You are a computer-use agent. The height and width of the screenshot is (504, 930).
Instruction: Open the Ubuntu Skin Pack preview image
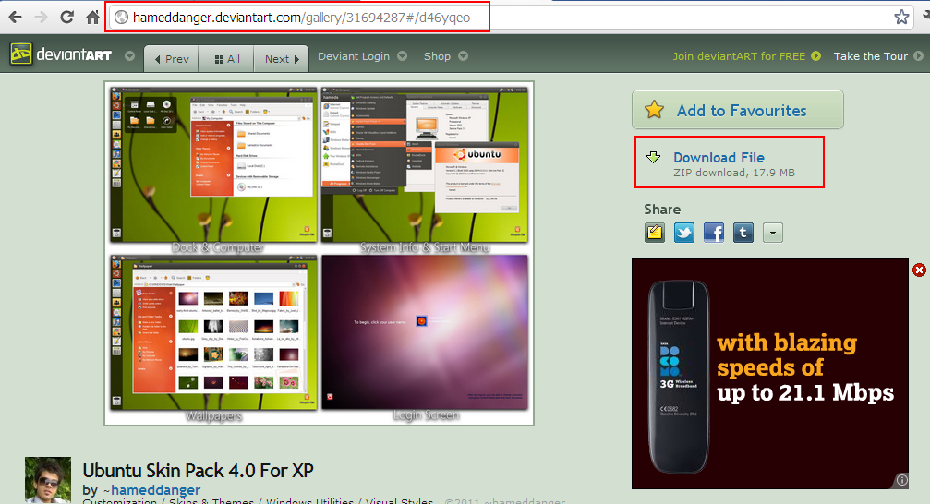click(320, 253)
